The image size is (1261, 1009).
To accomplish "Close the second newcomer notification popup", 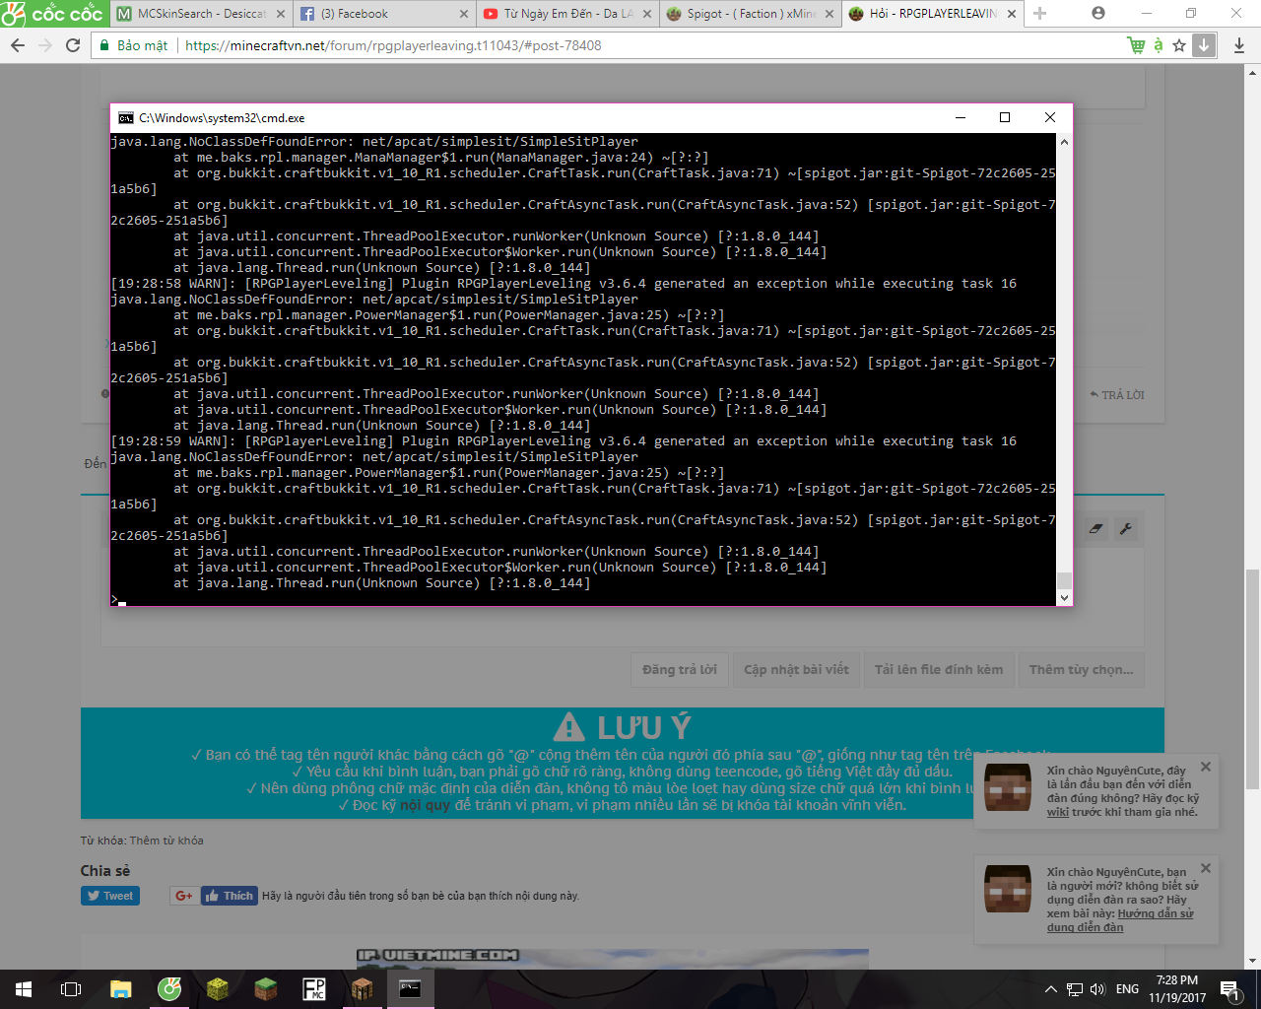I will 1206,868.
